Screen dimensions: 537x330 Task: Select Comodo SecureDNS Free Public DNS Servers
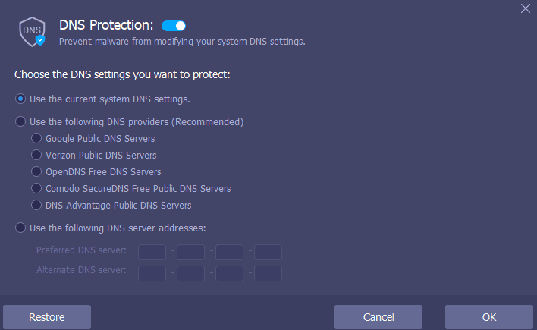(x=36, y=189)
